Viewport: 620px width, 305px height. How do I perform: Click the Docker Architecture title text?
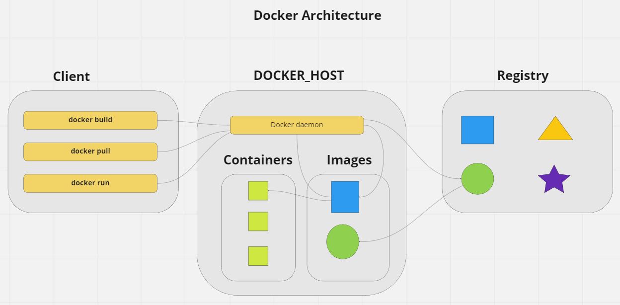point(317,15)
